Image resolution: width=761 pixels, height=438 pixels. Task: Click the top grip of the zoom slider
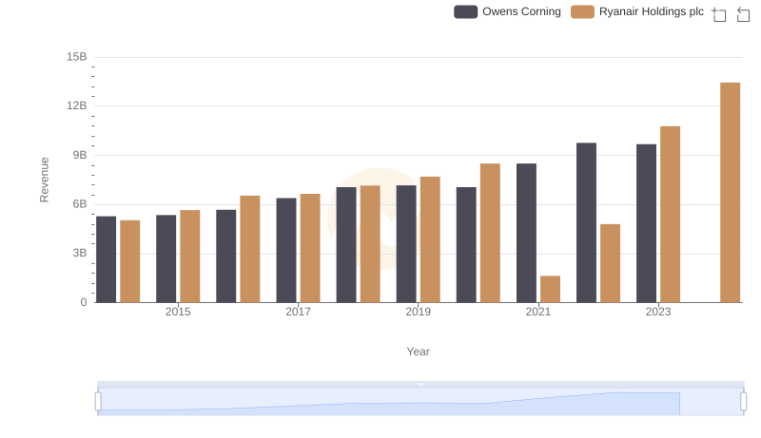click(x=420, y=384)
